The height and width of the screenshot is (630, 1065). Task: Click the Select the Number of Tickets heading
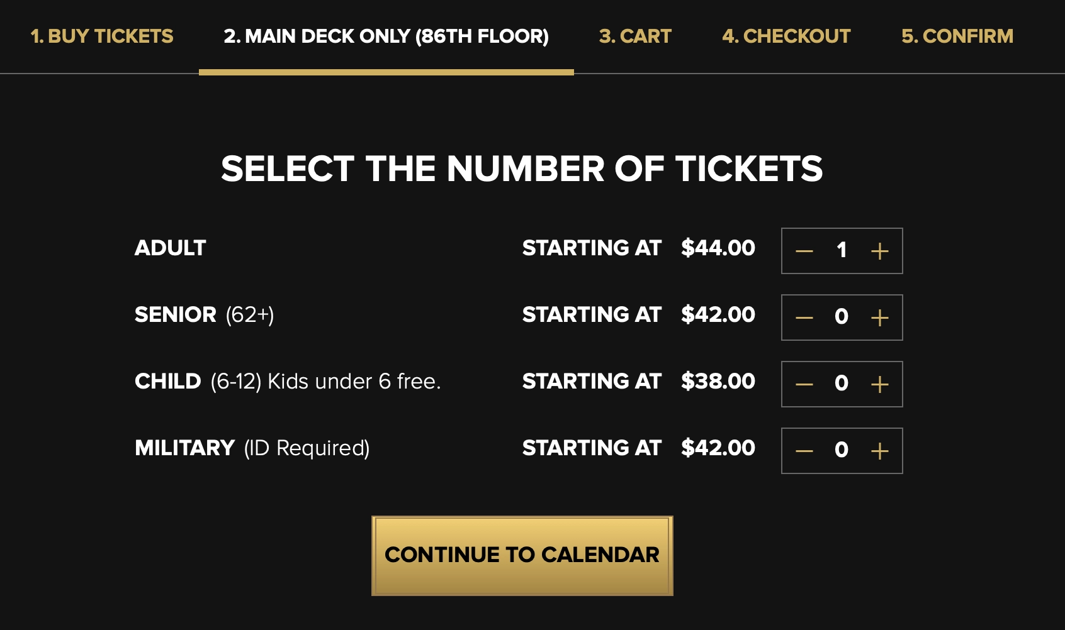(x=522, y=169)
